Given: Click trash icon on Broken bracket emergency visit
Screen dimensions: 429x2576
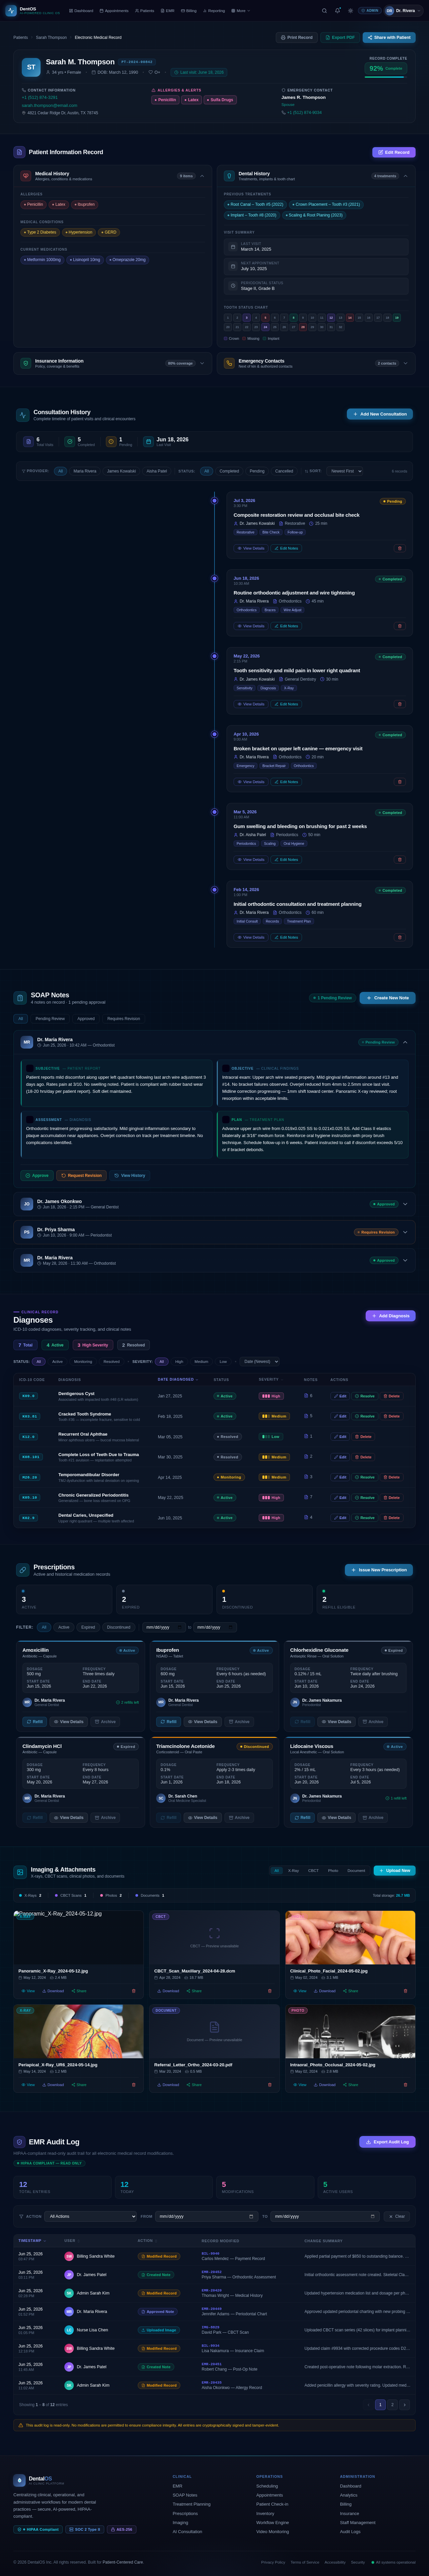Looking at the screenshot, I should click(400, 782).
